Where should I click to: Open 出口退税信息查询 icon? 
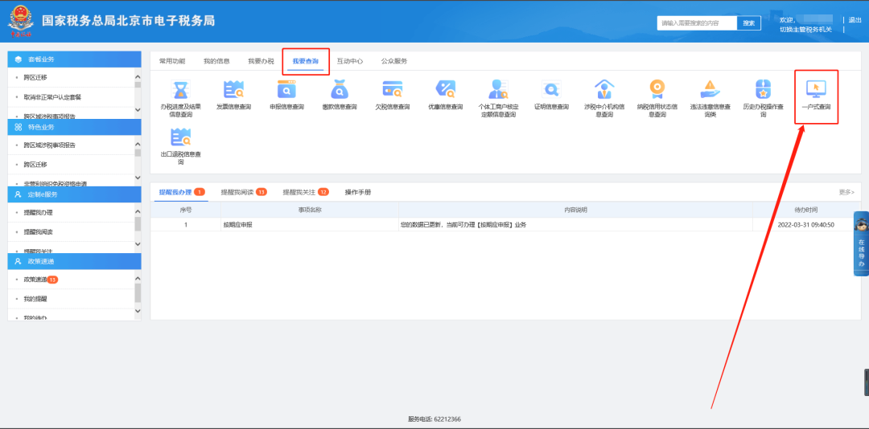(x=181, y=137)
